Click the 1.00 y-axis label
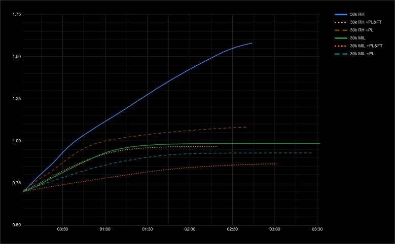The width and height of the screenshot is (395, 244). click(x=16, y=141)
